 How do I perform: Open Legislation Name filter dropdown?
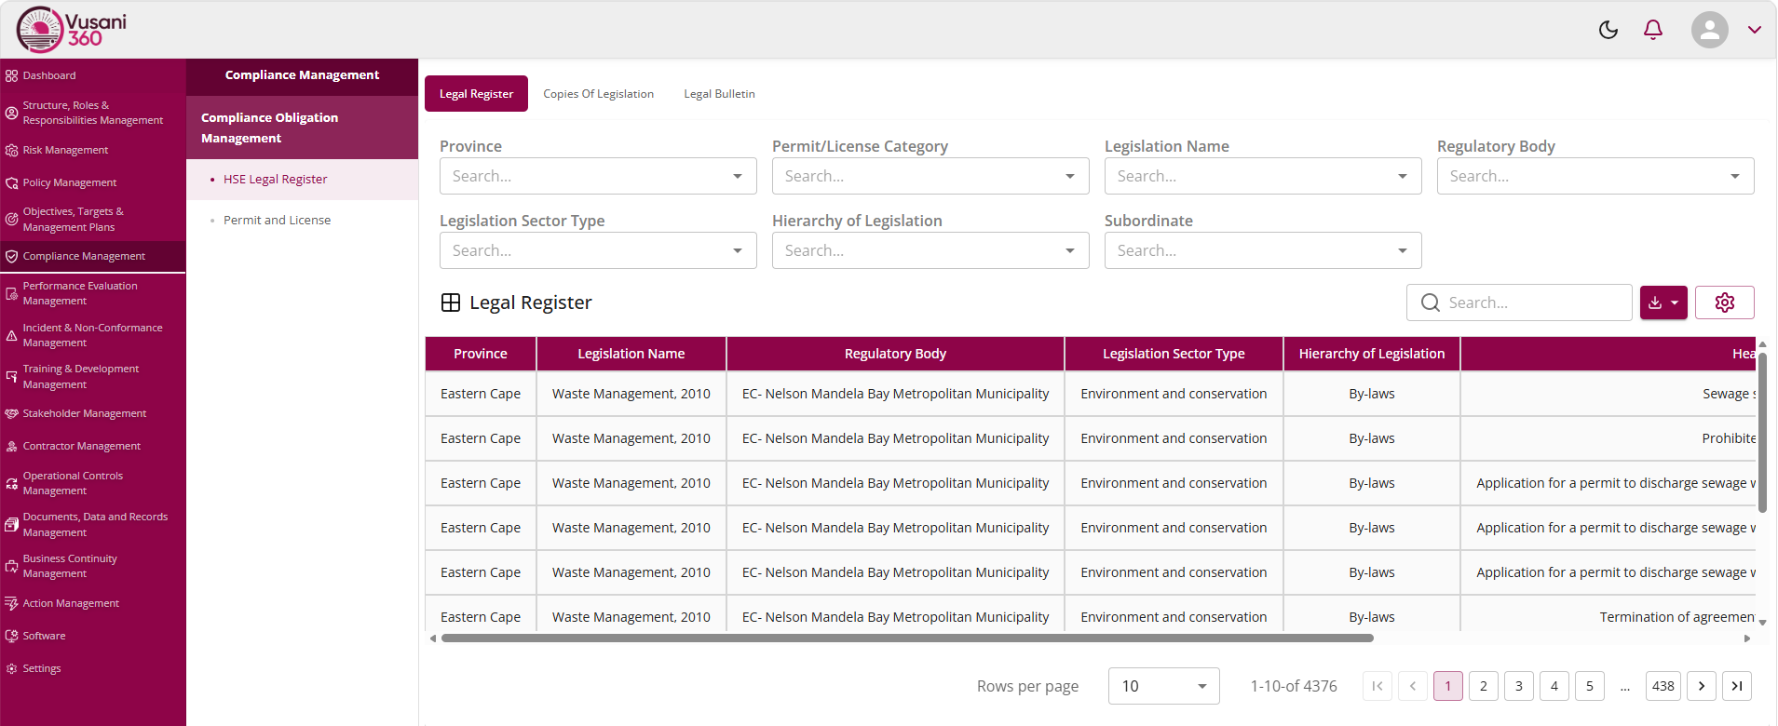click(1263, 176)
